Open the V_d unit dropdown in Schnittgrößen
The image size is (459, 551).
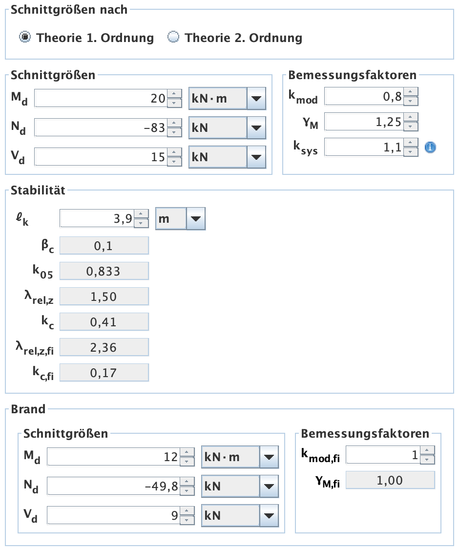tap(256, 157)
